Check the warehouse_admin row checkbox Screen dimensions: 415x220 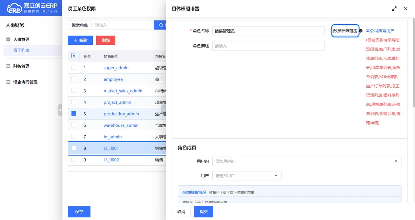74,125
